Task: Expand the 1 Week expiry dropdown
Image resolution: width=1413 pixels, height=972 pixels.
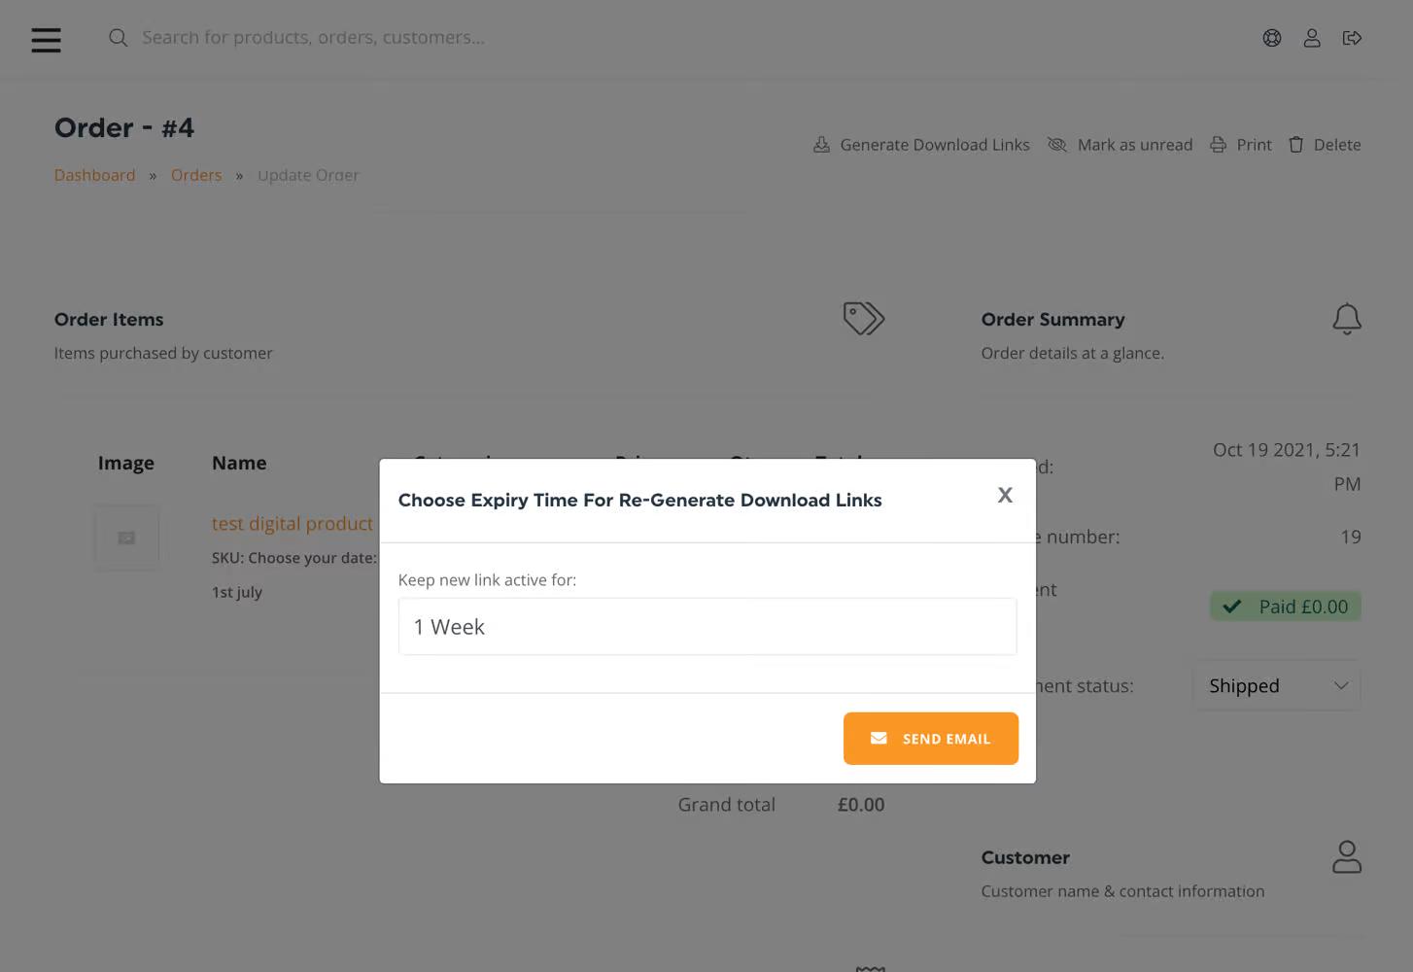Action: tap(706, 627)
